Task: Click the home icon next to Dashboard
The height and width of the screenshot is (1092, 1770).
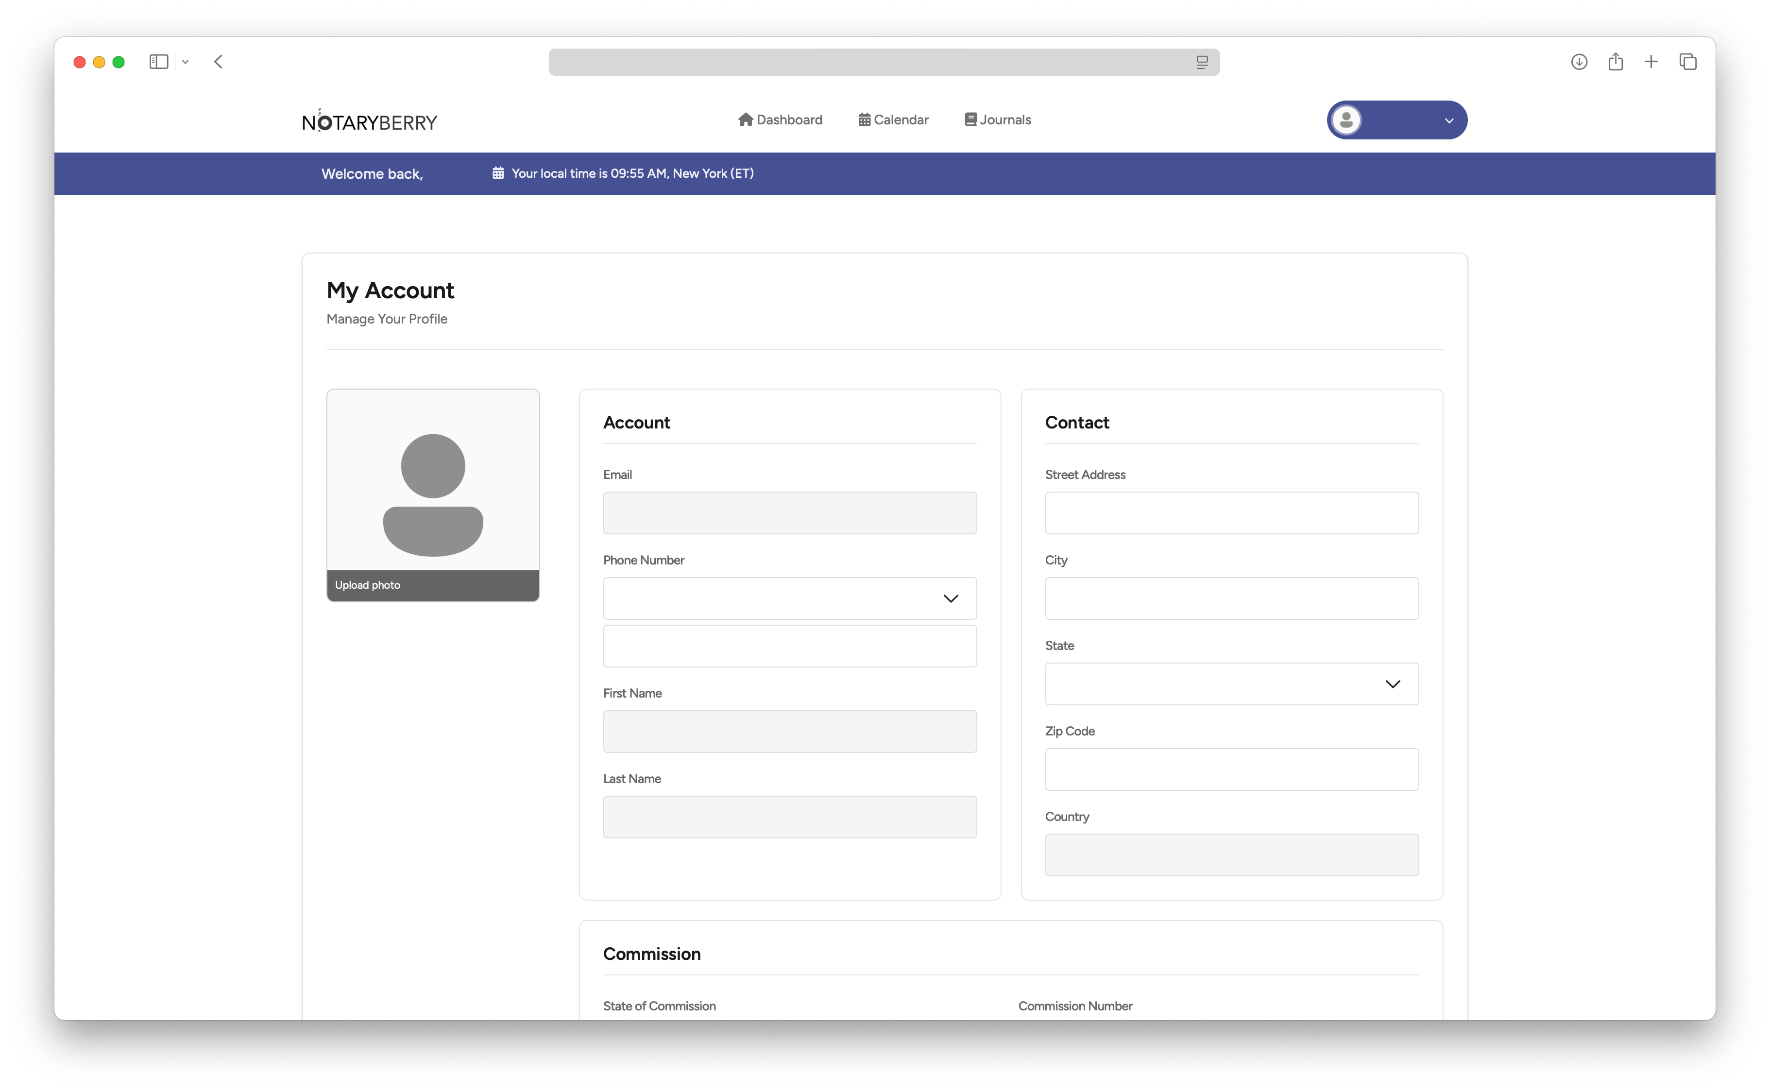Action: [747, 119]
